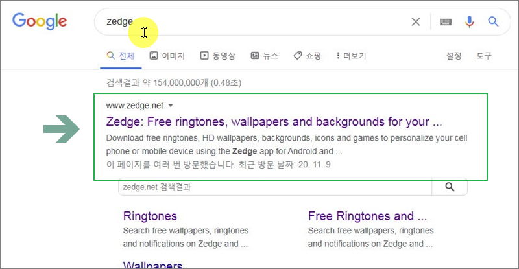519x269 pixels.
Task: Open the Zedge: Free ringtones result title
Action: click(274, 122)
